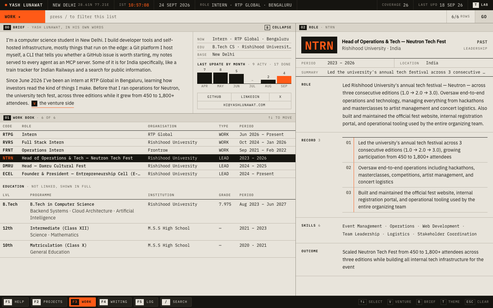Click the Event Management skill

(x=362, y=226)
